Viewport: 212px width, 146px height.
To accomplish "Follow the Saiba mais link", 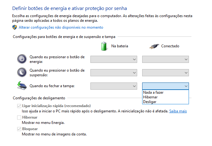I will point(178,111).
